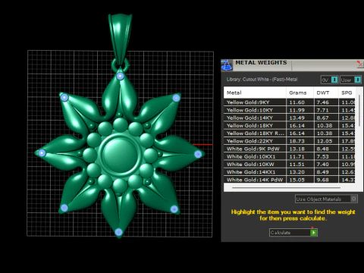
Task: Click the control point on the bottommost petal tip
Action: [118, 232]
